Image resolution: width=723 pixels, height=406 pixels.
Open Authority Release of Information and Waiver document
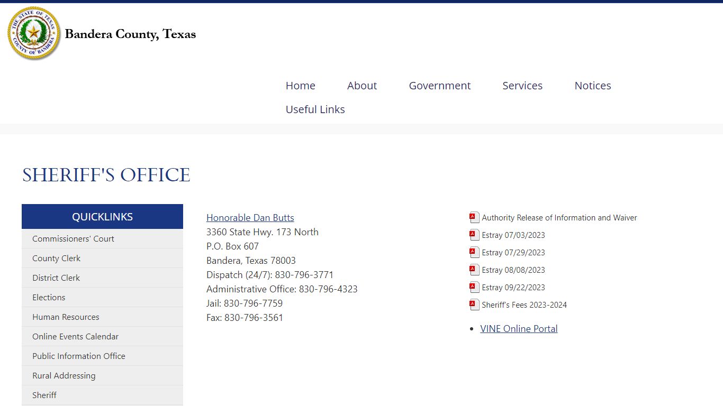coord(559,218)
